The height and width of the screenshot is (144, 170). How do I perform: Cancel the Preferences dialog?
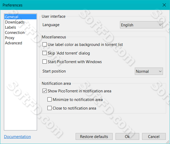pos(154,136)
